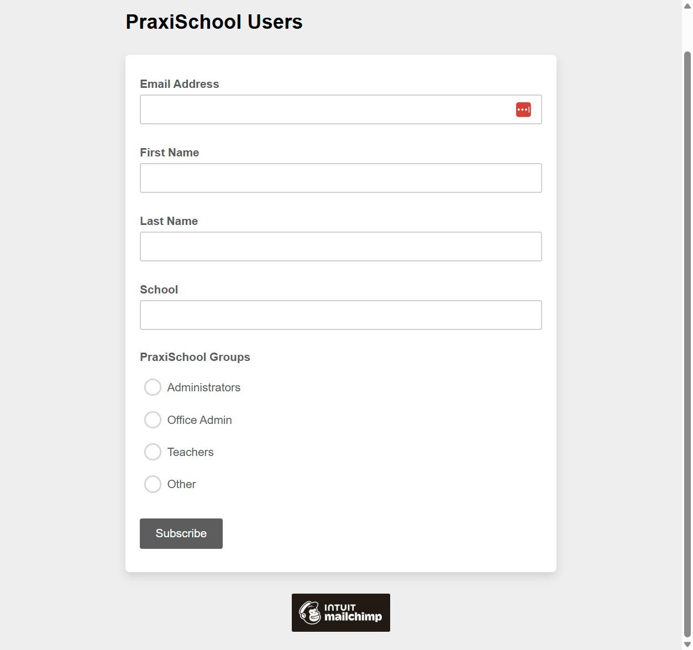
Task: Click the School field label
Action: (x=159, y=290)
